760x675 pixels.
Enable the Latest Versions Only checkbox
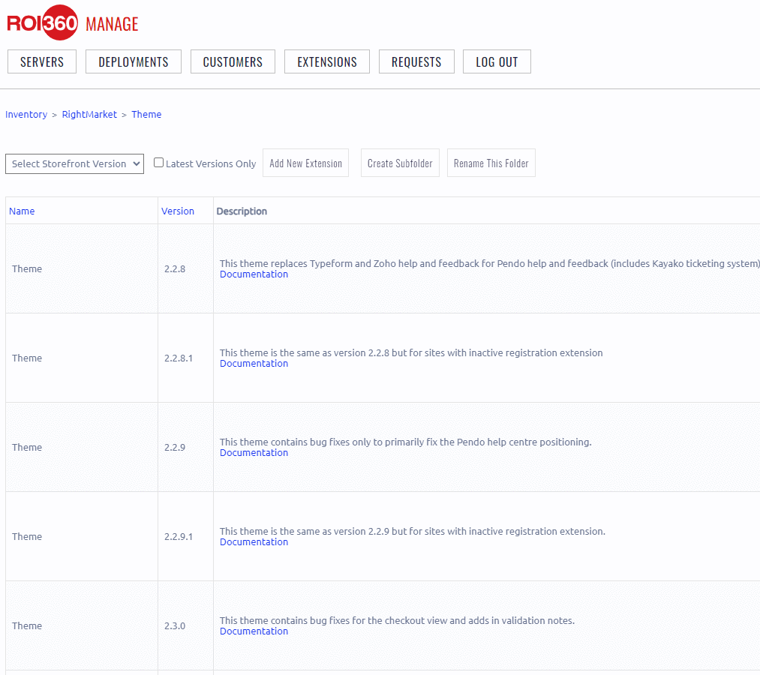[158, 163]
